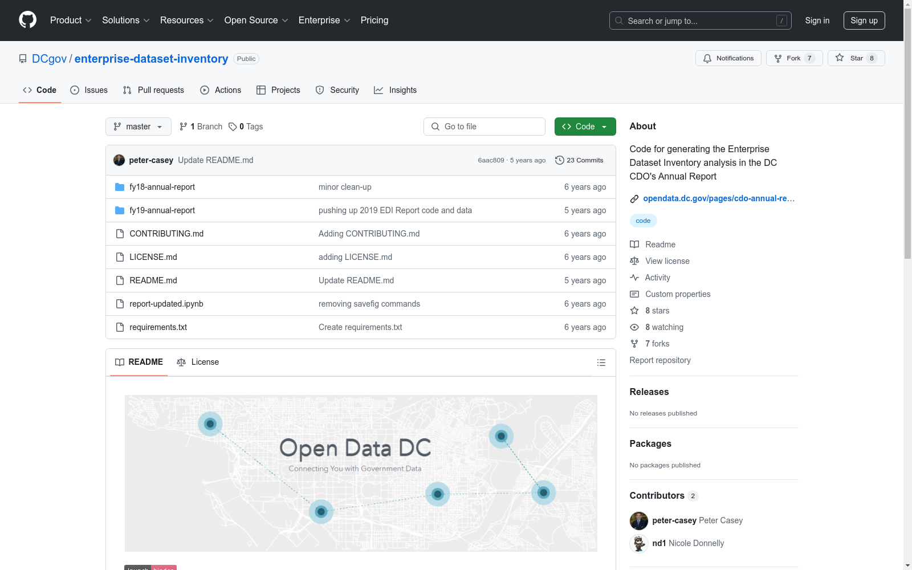
Task: Click the Search or jump to field
Action: (700, 21)
